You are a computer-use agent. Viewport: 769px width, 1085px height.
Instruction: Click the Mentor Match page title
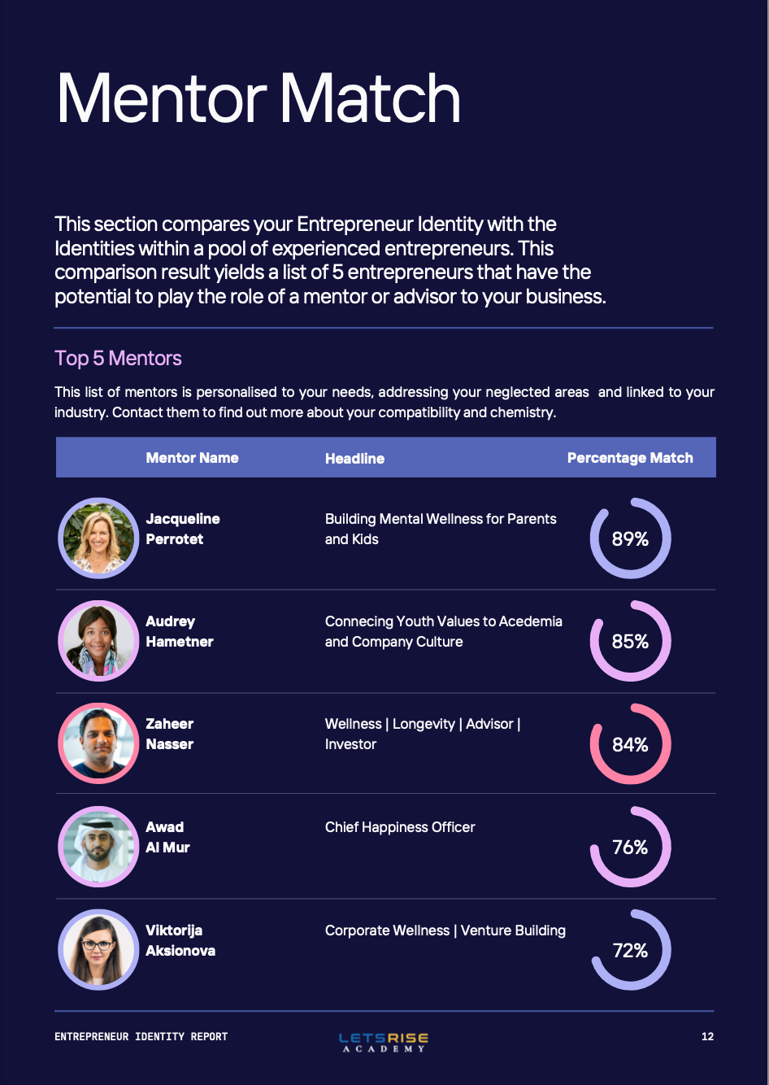259,99
